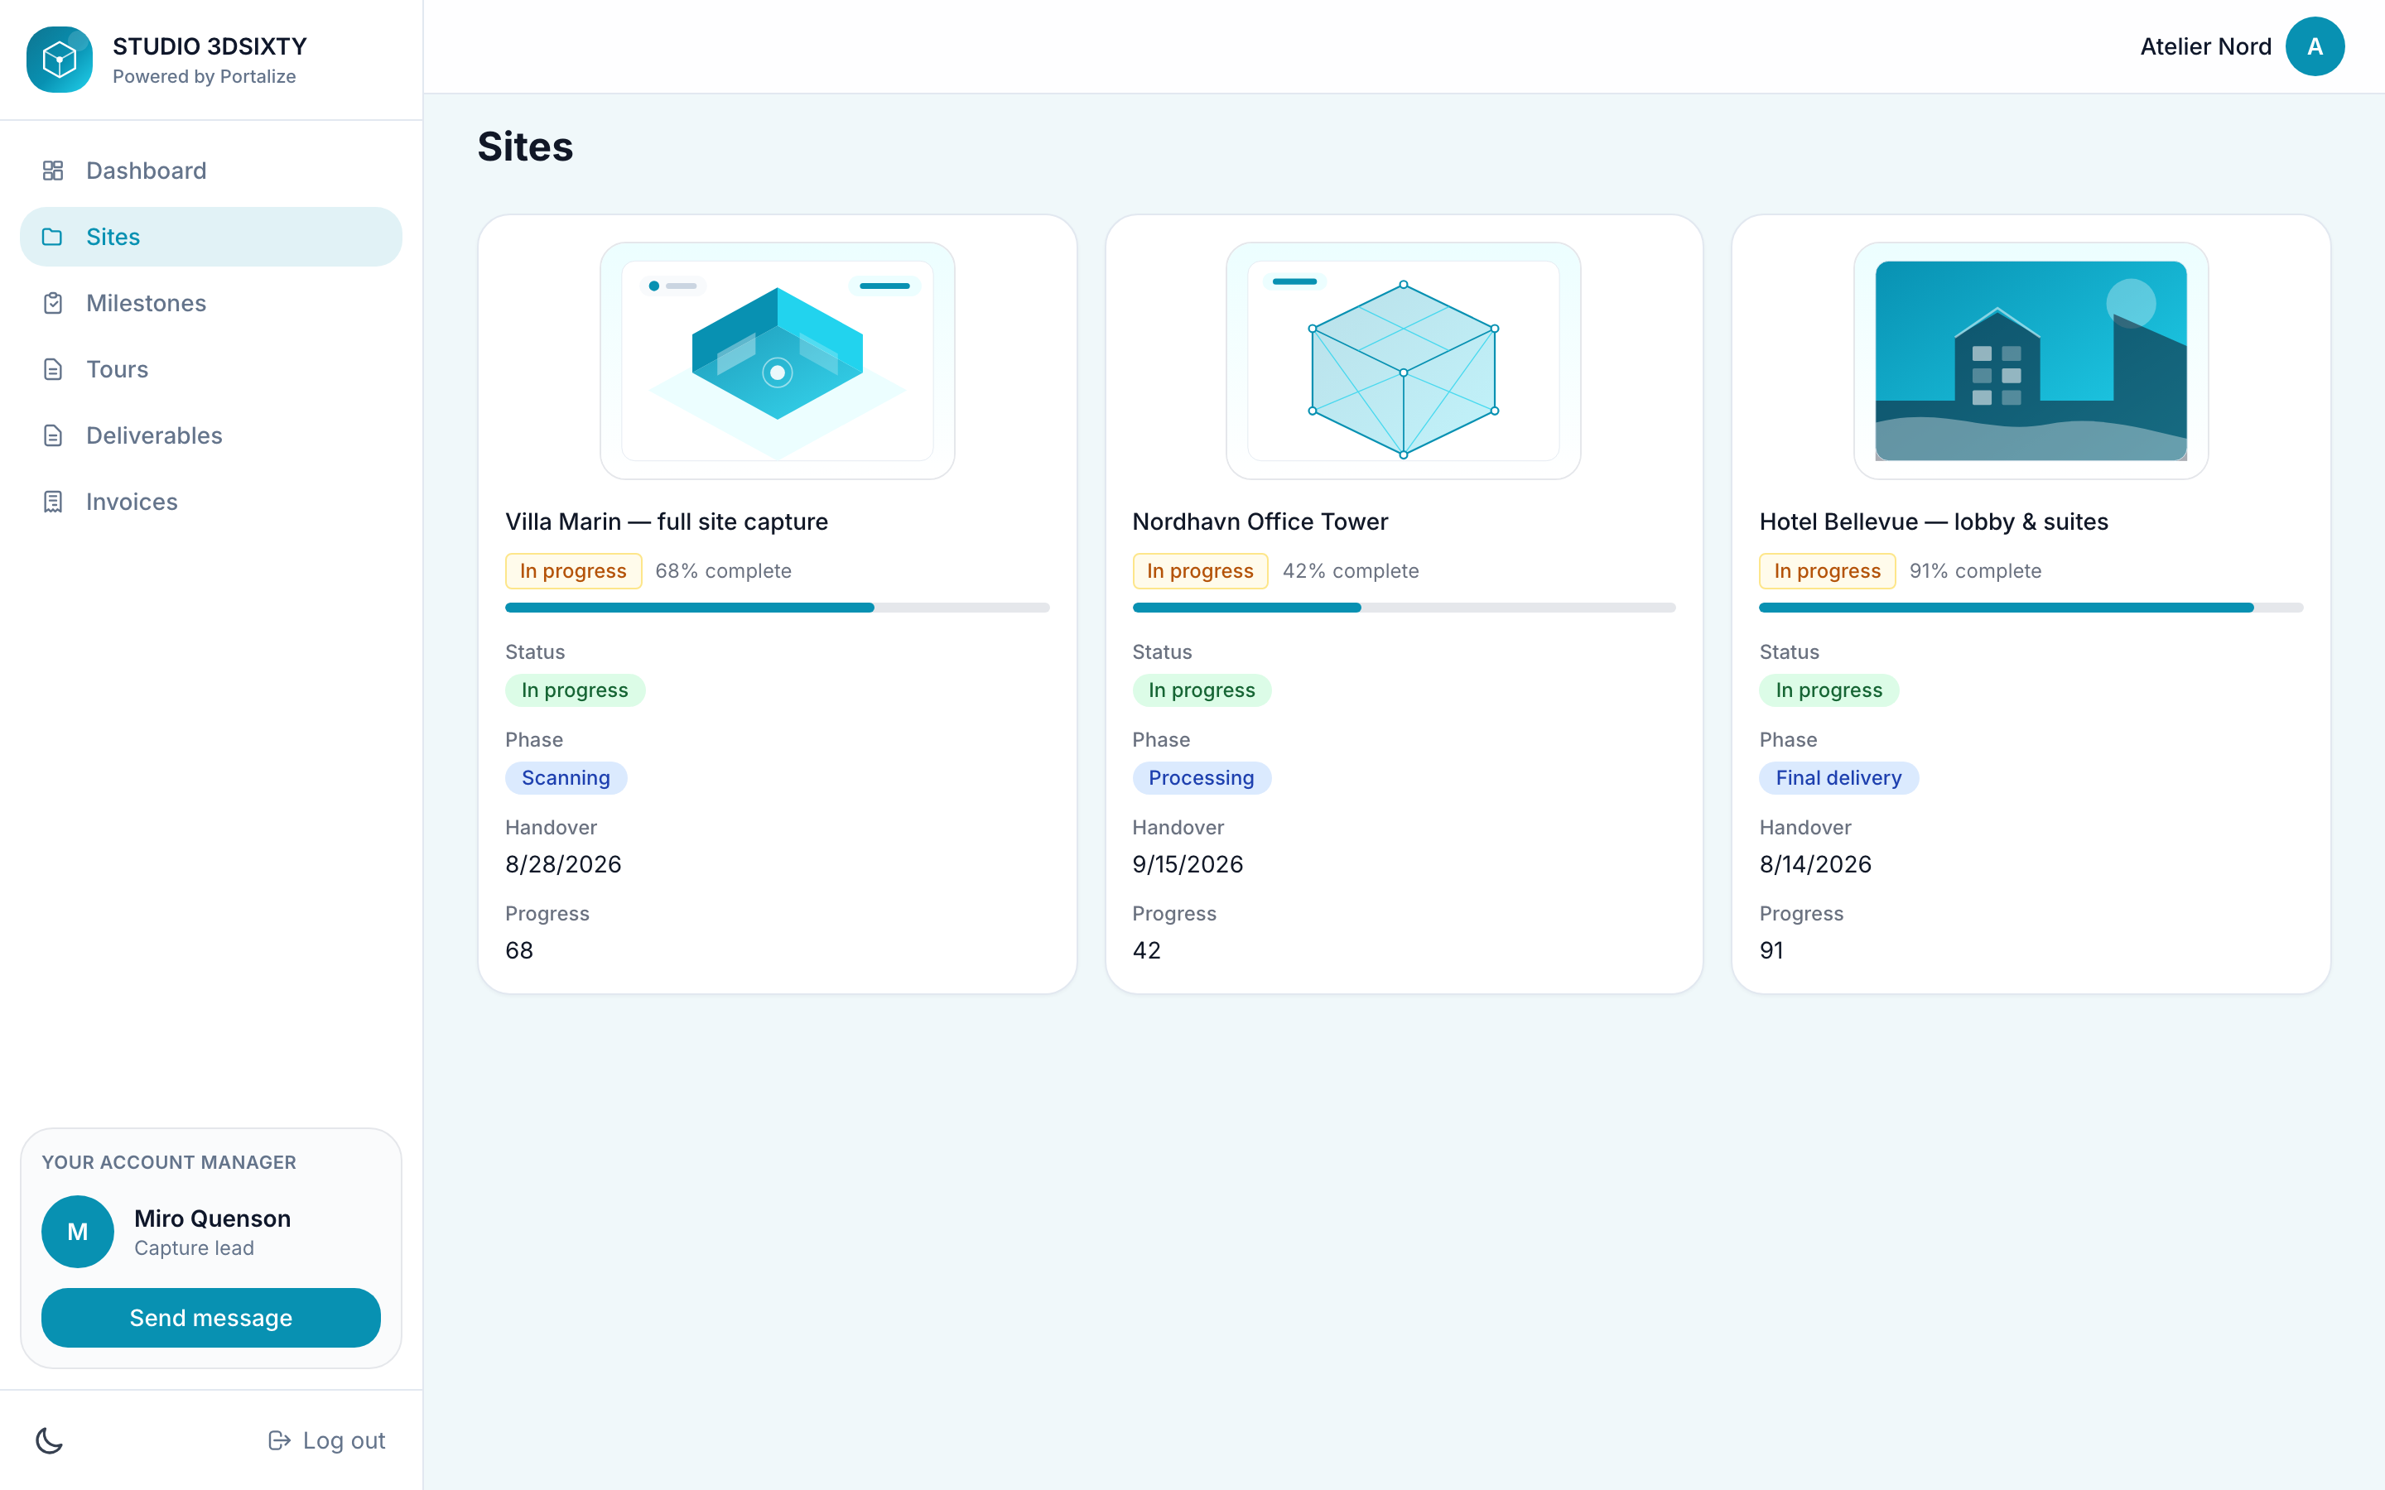Click the Deliverables file icon
This screenshot has width=2385, height=1490.
click(53, 435)
